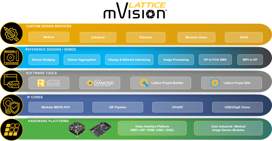Viewport: 272px width, 141px height.
Task: Click the Lattice Propel Builder wrench icon
Action: pos(144,83)
